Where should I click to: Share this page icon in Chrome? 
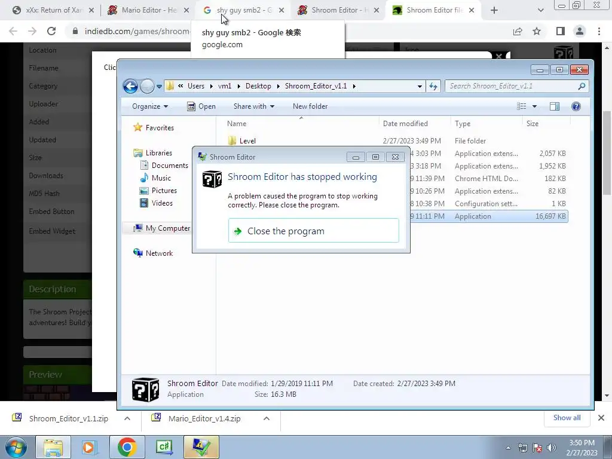point(518,31)
